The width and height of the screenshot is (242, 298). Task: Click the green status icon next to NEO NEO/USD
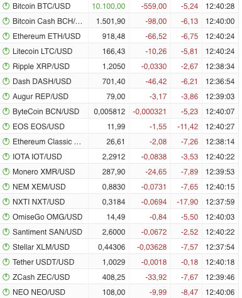[x=6, y=292]
